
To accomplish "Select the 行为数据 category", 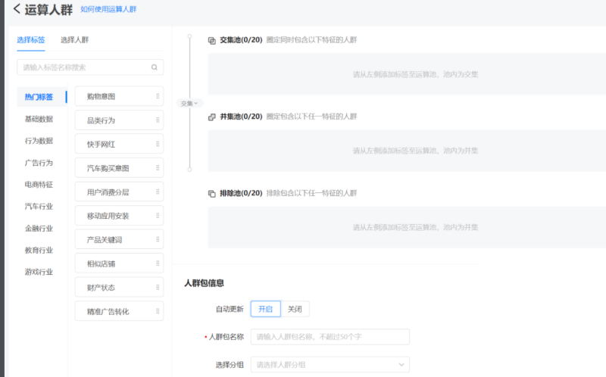I will point(39,141).
